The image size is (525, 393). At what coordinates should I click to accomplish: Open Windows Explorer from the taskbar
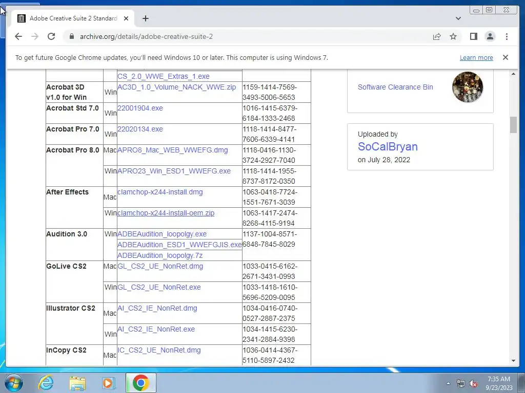coord(77,383)
